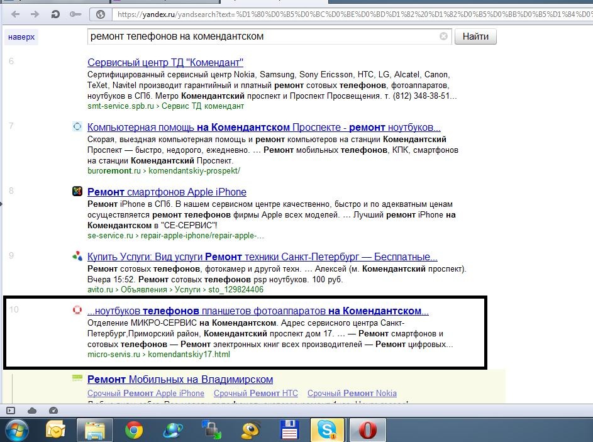Go forward with the browser forward arrow
This screenshot has height=442, width=593.
35,14
